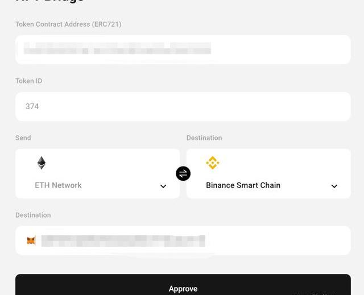Viewport: 364px width, 295px height.
Task: Click the blurred wallet address text
Action: (122, 240)
